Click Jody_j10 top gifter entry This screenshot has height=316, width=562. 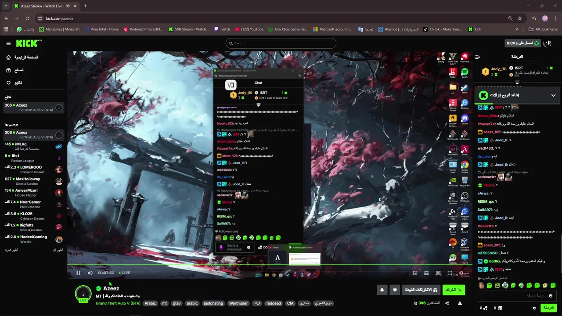tap(494, 71)
